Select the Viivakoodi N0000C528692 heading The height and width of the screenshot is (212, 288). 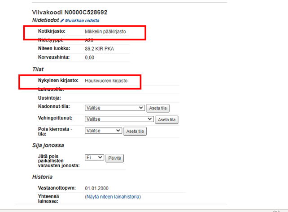70,12
